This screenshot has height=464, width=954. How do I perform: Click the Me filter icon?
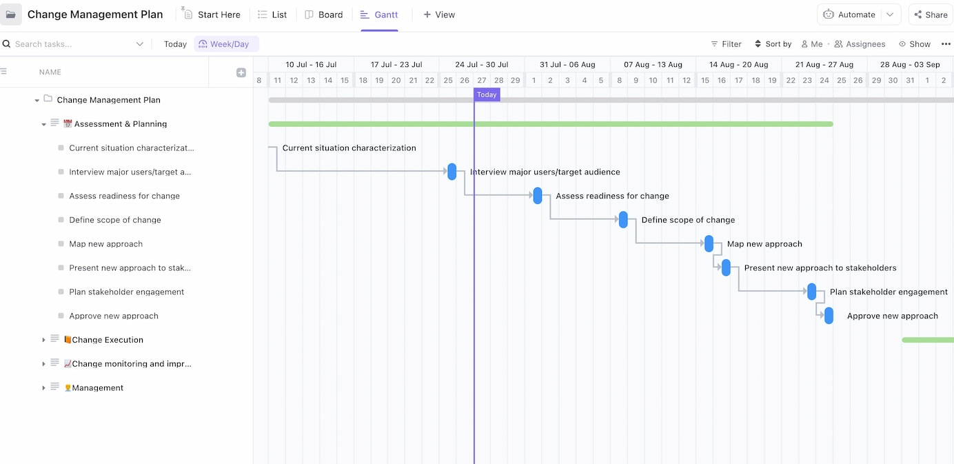pyautogui.click(x=804, y=43)
